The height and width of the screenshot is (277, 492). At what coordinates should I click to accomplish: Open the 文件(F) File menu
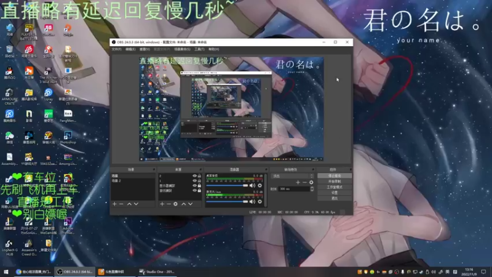(x=116, y=49)
